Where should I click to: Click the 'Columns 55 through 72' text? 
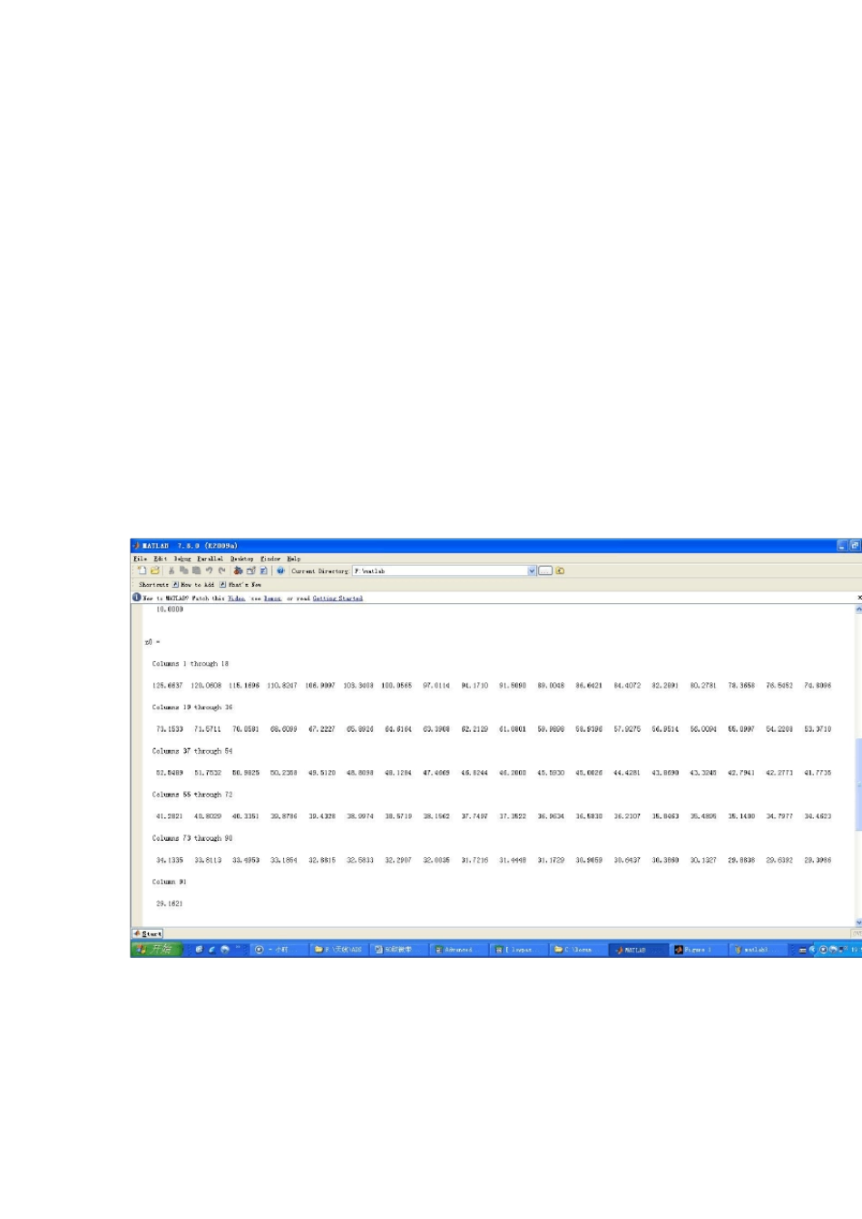(x=192, y=795)
